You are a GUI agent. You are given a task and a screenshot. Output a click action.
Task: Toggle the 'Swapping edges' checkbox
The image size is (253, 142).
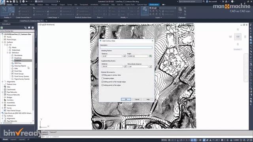pos(102,78)
